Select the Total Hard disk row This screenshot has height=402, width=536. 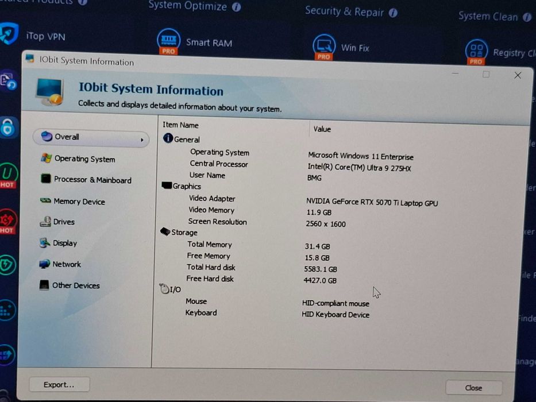tap(261, 268)
